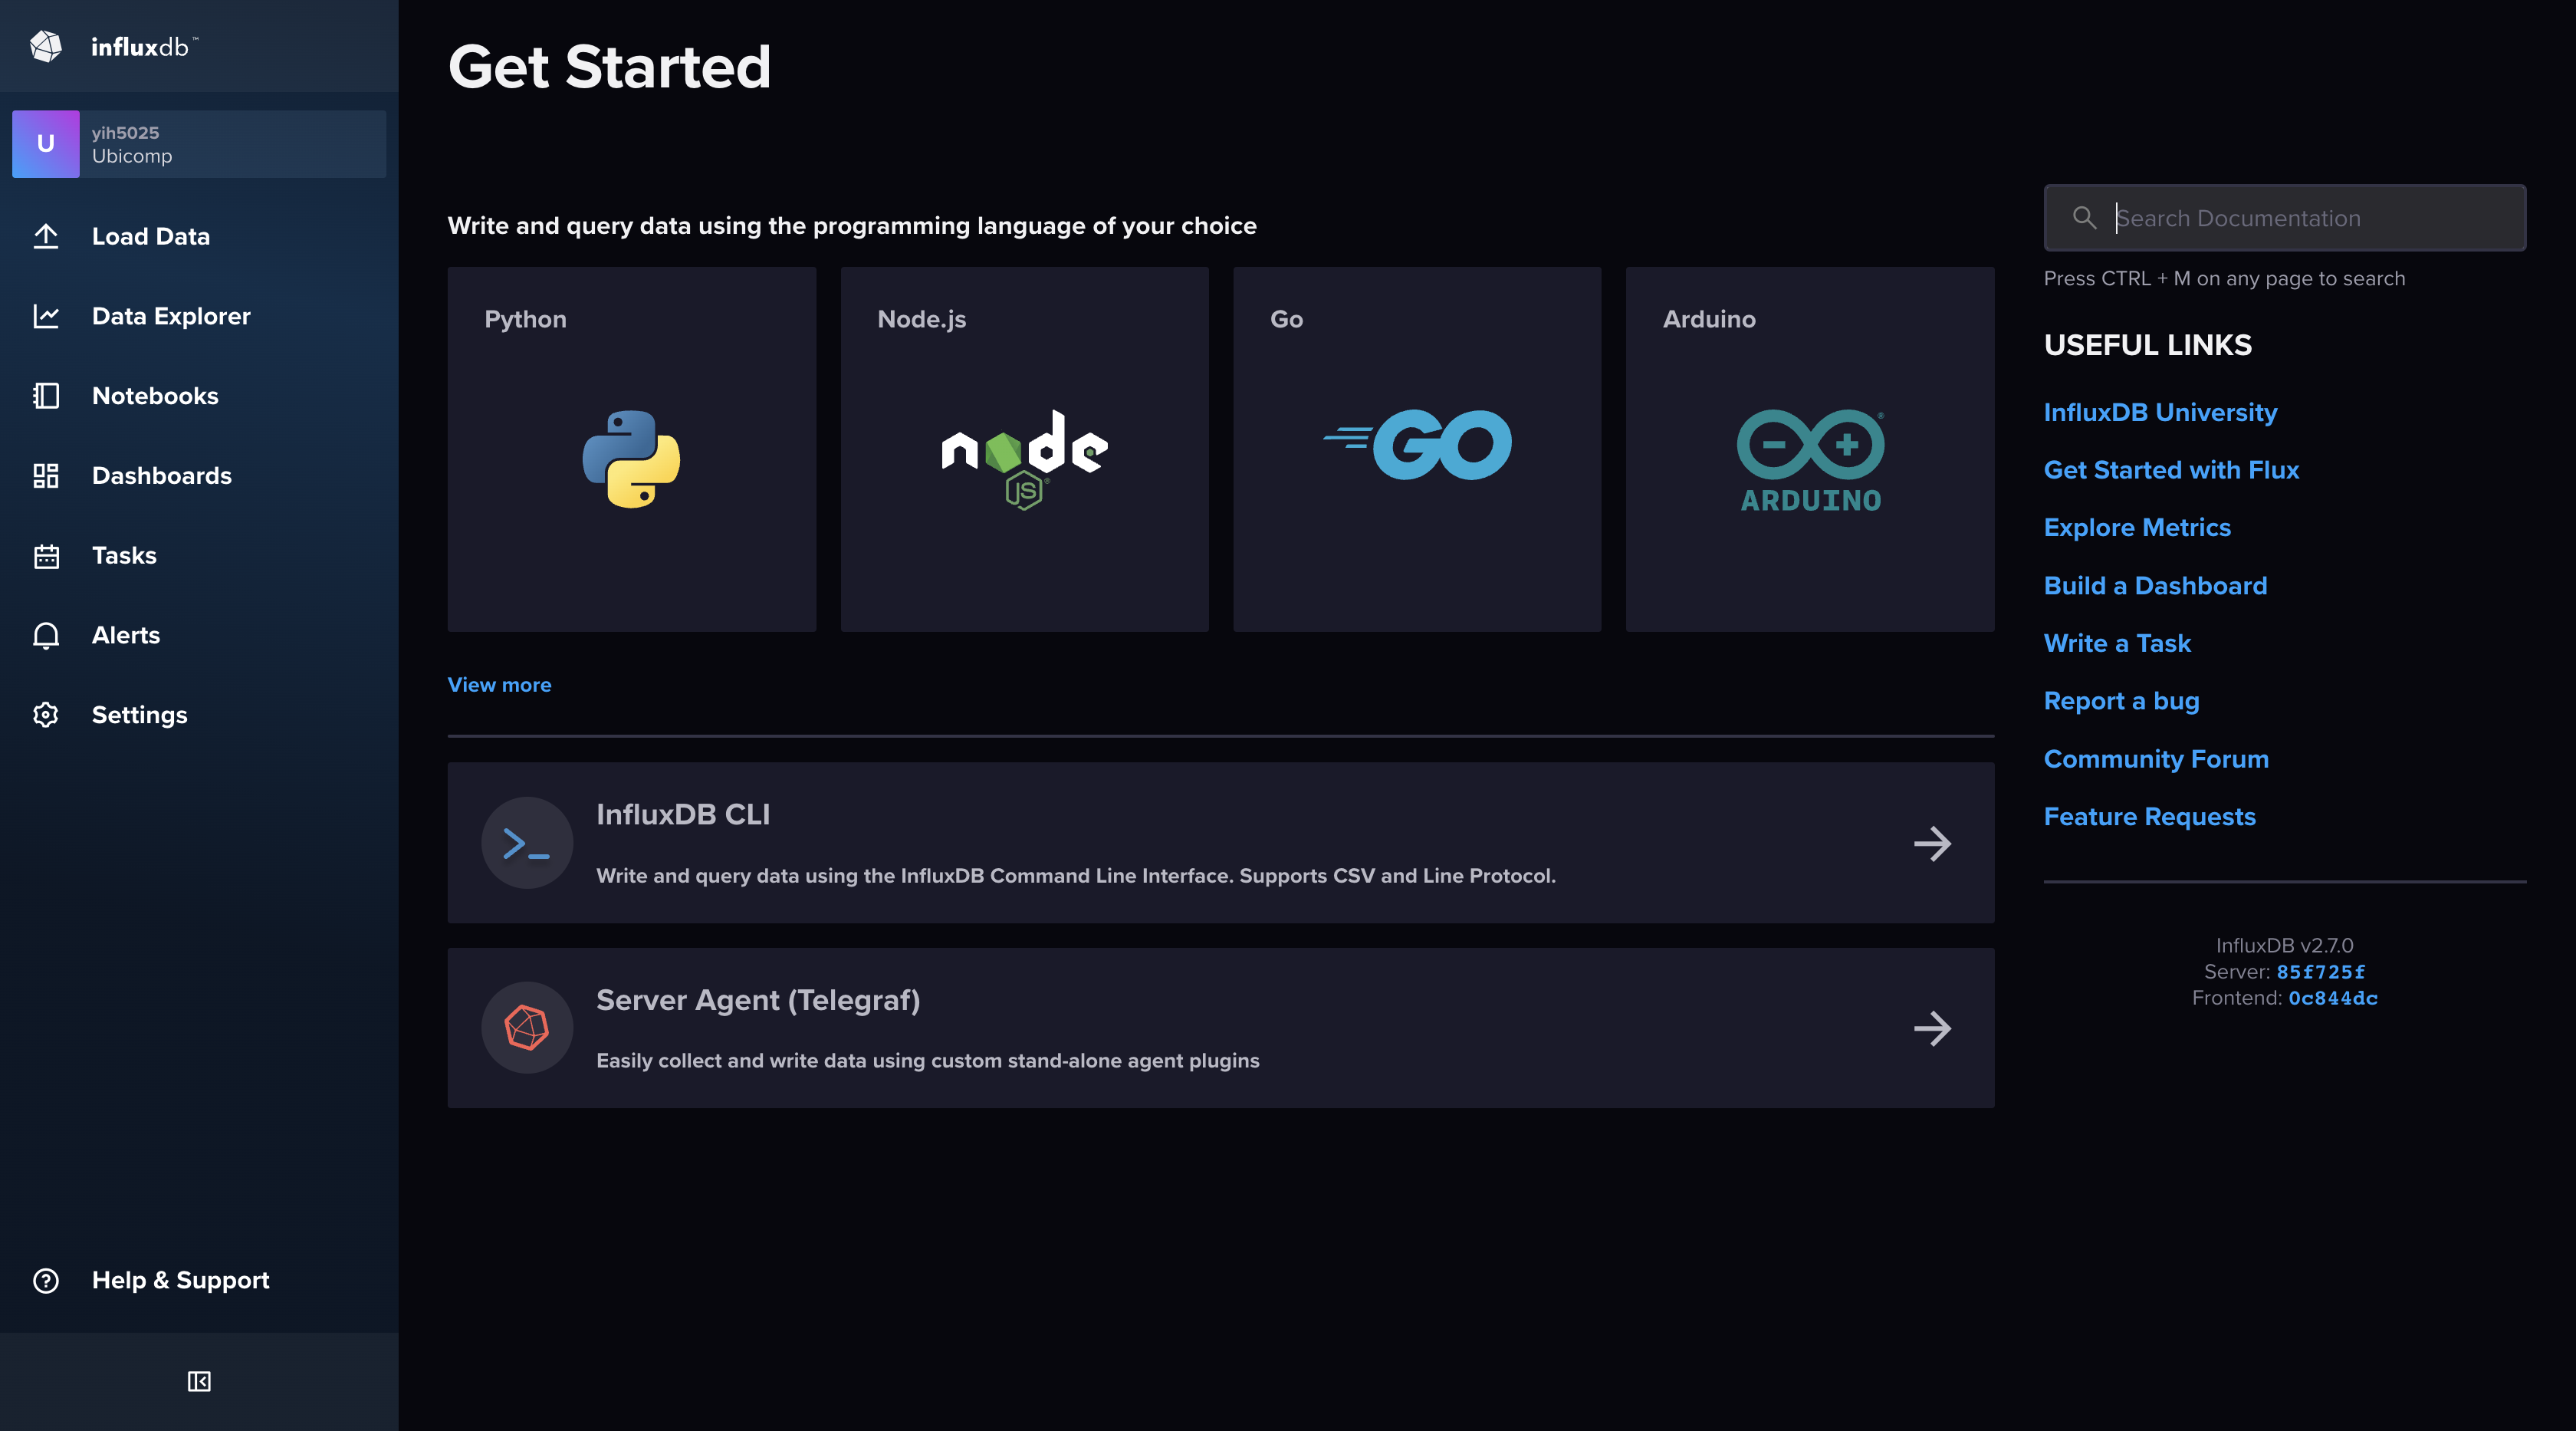Click the InfluxDB logo icon
2576x1431 pixels.
coord(46,46)
